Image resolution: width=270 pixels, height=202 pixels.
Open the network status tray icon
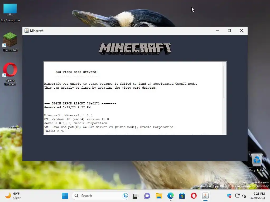[237, 196]
